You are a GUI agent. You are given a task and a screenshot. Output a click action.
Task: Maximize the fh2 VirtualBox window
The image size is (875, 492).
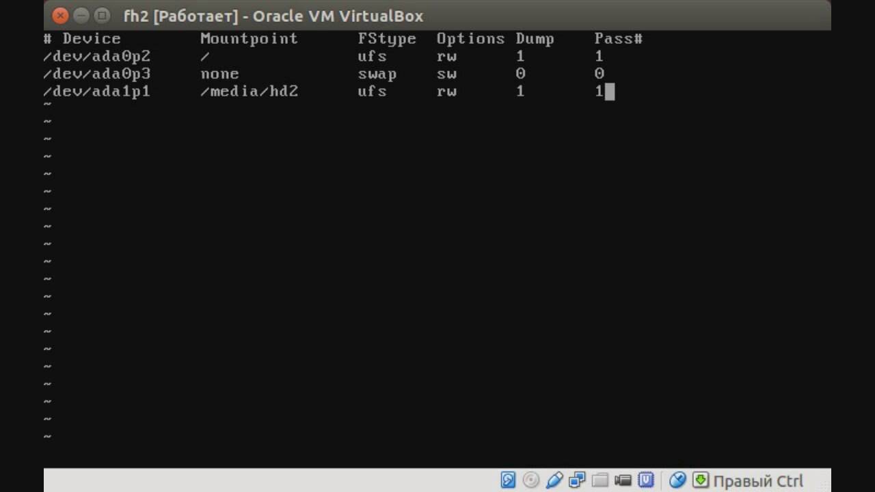(101, 15)
